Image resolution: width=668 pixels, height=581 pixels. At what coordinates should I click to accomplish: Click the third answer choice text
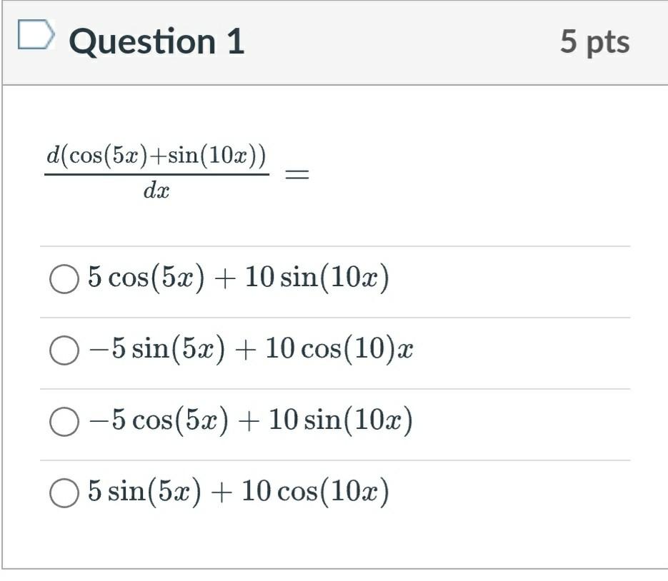click(x=250, y=420)
